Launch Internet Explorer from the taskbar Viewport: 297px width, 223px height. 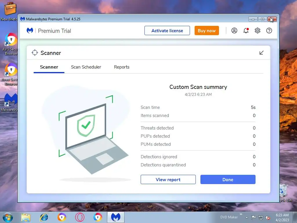[44, 217]
